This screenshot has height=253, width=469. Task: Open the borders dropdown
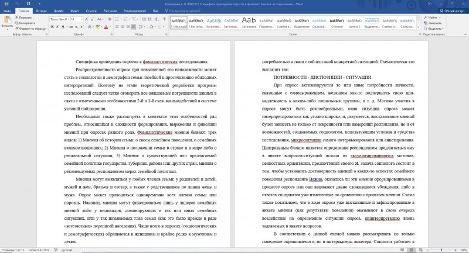pyautogui.click(x=161, y=27)
